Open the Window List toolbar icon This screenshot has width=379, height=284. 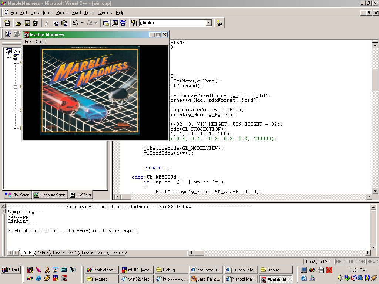tap(123, 23)
